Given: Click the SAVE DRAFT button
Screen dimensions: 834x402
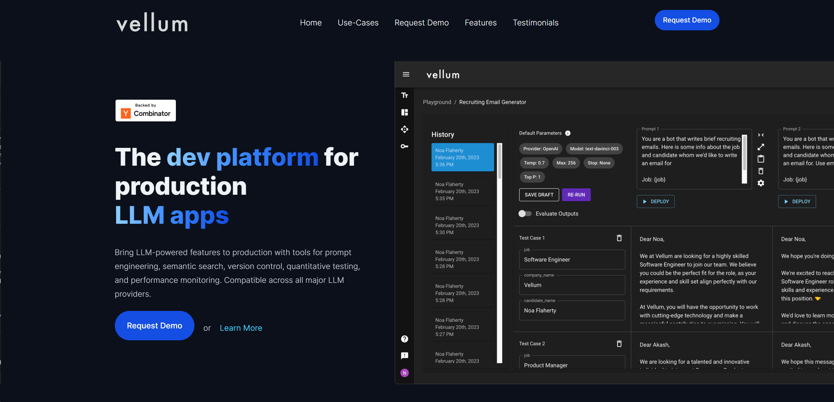Looking at the screenshot, I should [539, 195].
